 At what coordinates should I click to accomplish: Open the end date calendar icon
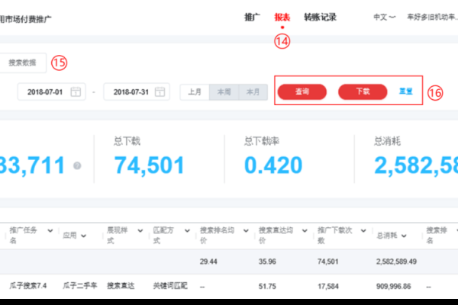[x=160, y=92]
